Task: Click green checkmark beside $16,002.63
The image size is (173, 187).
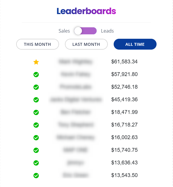Action: click(x=36, y=138)
